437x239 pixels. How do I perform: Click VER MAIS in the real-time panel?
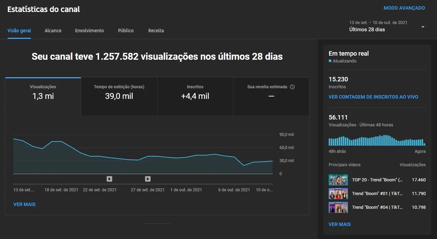[x=340, y=224]
